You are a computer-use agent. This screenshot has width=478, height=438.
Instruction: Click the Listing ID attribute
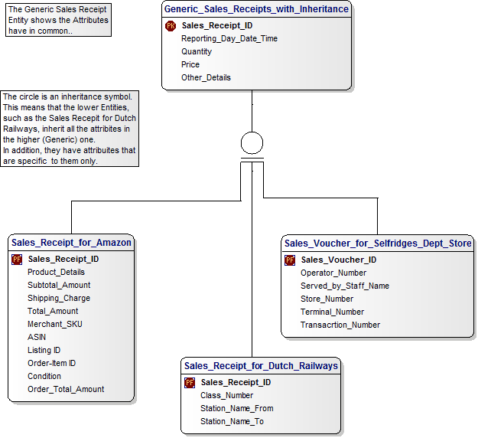[44, 350]
